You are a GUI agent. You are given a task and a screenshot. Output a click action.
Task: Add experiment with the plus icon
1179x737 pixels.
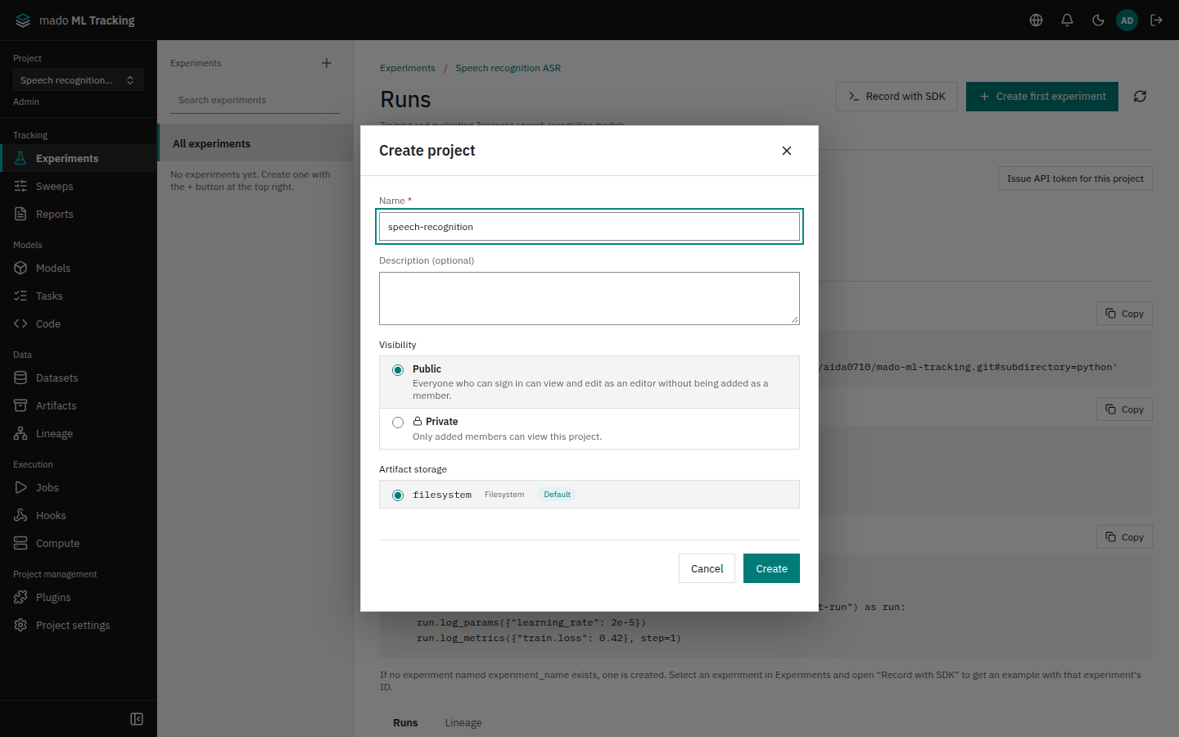point(327,63)
